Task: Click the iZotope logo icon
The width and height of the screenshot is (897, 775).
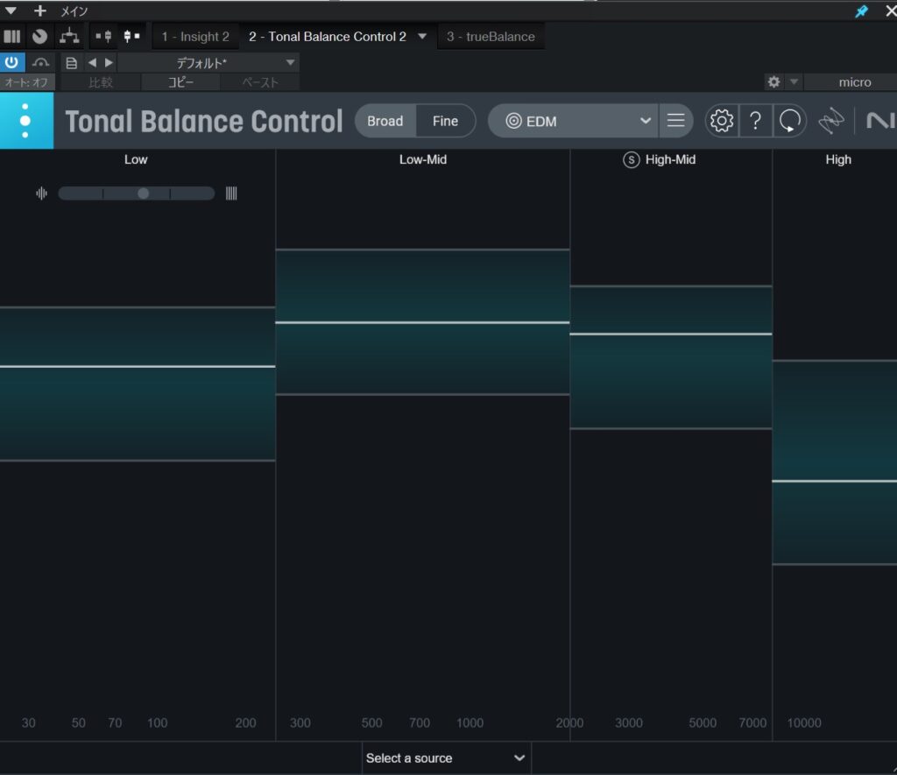Action: pyautogui.click(x=830, y=121)
